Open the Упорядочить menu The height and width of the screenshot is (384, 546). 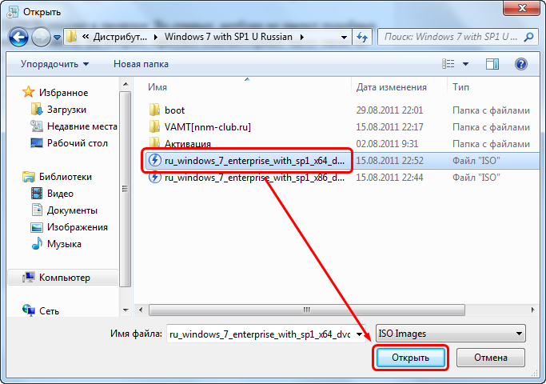tap(54, 64)
